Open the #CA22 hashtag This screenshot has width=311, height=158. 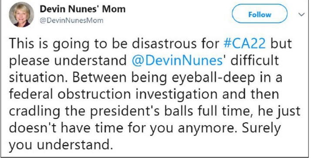pyautogui.click(x=244, y=43)
